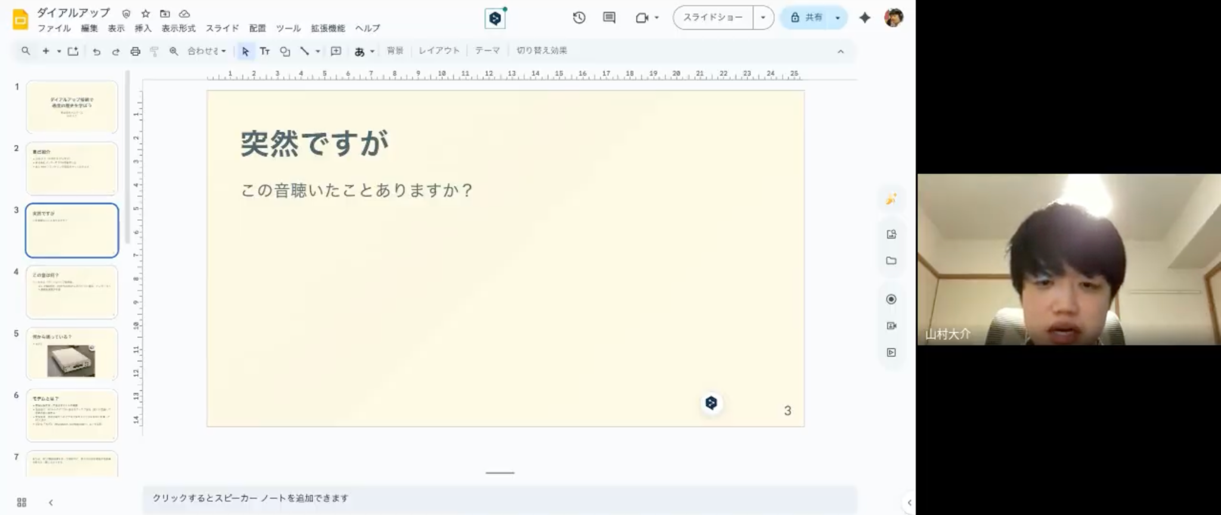Open the スライドショー dropdown arrow
1221x515 pixels.
763,18
